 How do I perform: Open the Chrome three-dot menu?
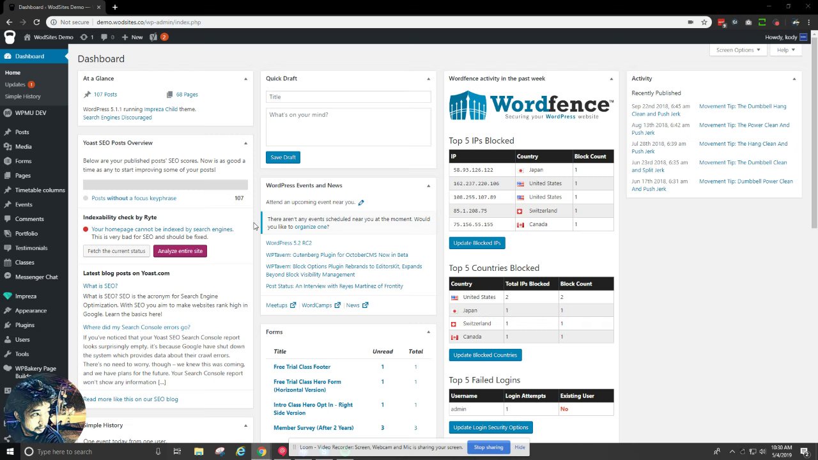809,22
